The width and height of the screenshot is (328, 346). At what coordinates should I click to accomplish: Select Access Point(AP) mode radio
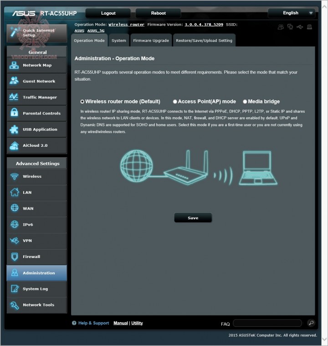[x=175, y=102]
